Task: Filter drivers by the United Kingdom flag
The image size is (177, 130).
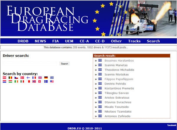Action: coord(40,77)
